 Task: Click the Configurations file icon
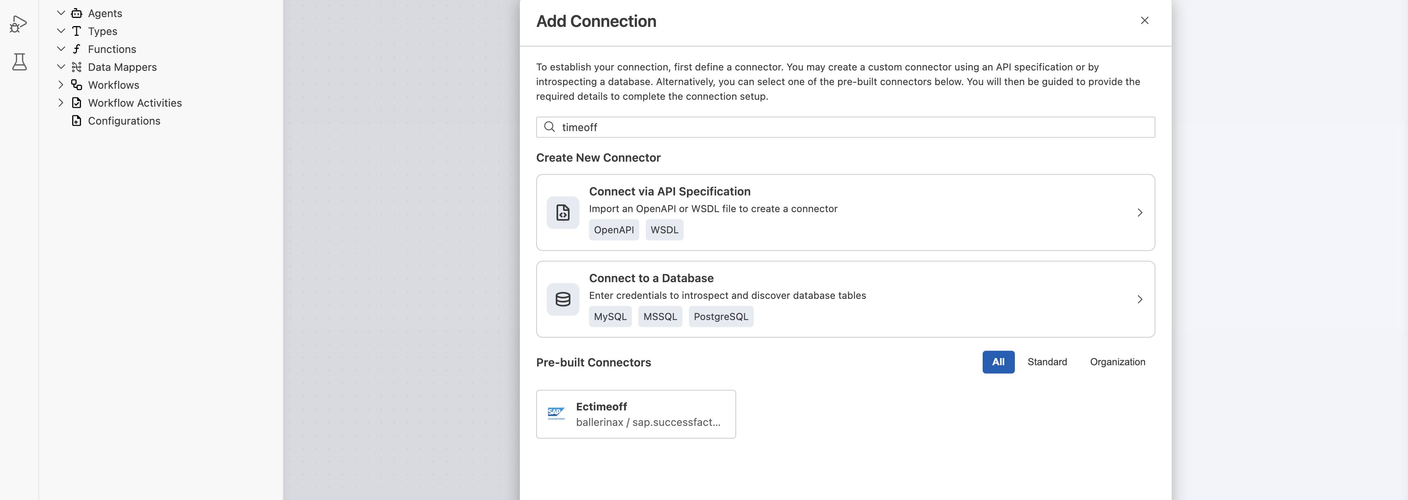(77, 121)
